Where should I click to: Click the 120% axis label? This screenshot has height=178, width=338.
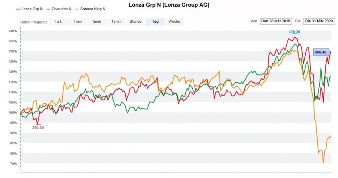click(13, 72)
